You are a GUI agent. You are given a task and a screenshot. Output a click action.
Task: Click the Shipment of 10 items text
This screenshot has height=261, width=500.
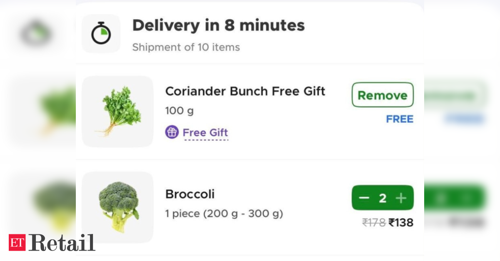pos(186,47)
